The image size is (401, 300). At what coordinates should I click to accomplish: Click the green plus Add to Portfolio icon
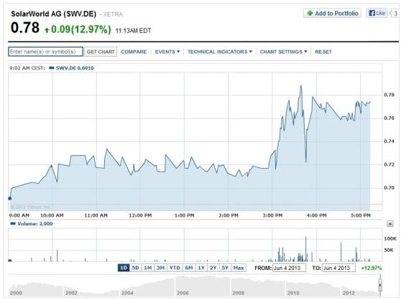(x=310, y=13)
